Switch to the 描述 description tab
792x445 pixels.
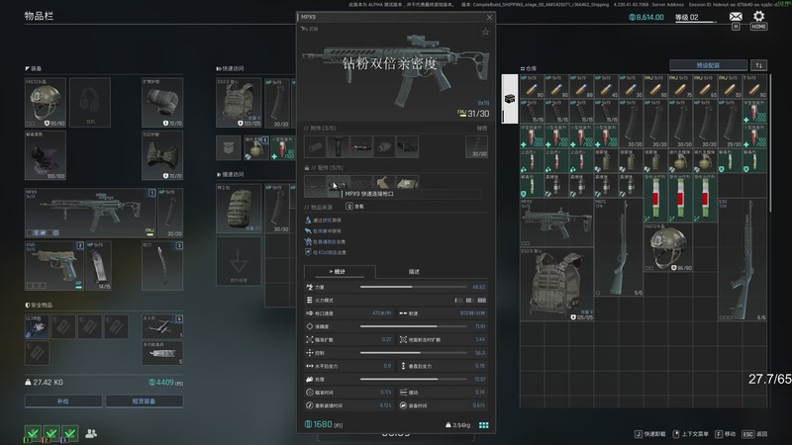[414, 271]
